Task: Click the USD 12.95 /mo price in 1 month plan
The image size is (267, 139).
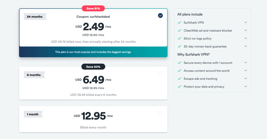Action: pyautogui.click(x=93, y=116)
